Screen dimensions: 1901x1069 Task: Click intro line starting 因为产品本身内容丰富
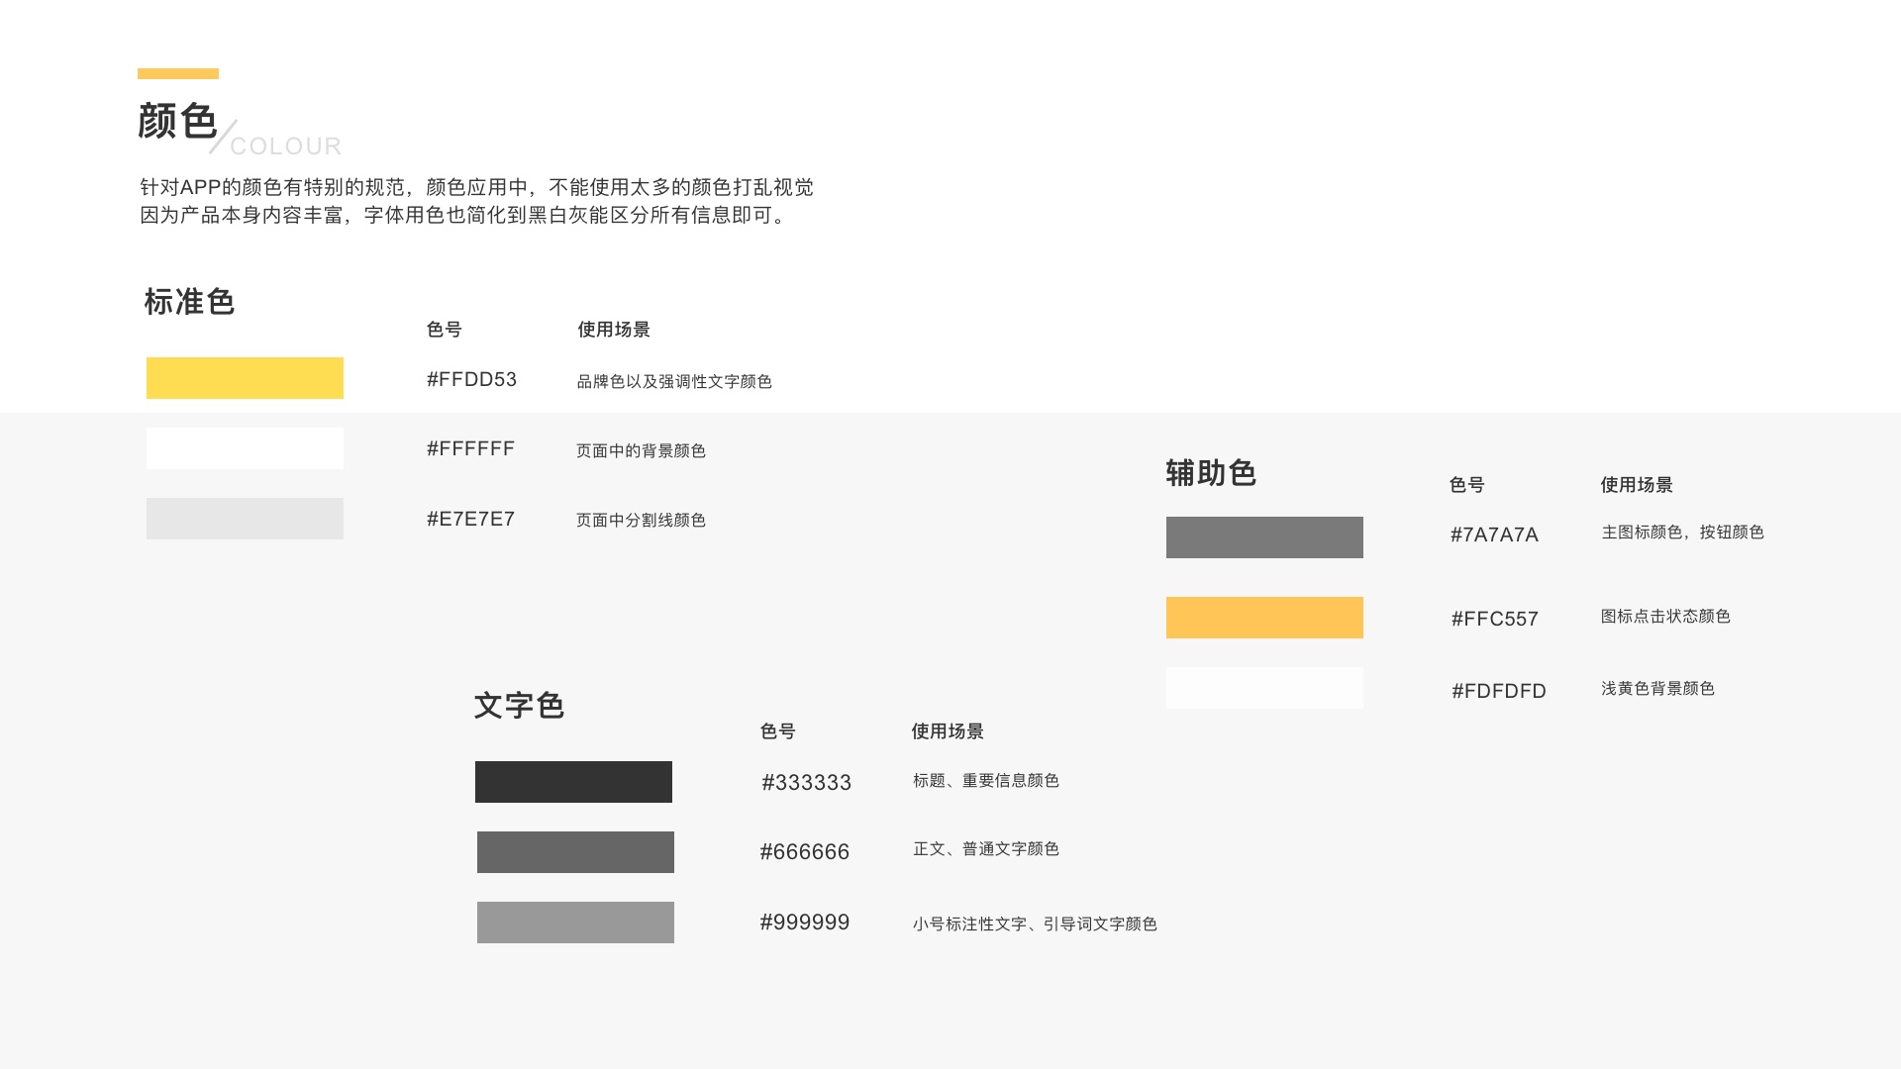pyautogui.click(x=464, y=215)
